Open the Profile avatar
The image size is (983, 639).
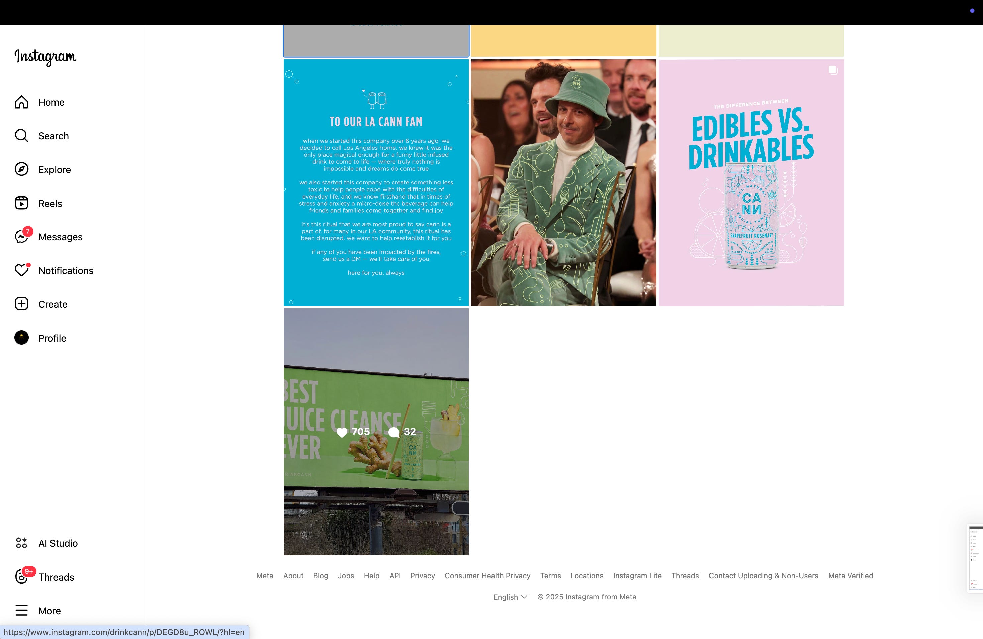tap(21, 338)
